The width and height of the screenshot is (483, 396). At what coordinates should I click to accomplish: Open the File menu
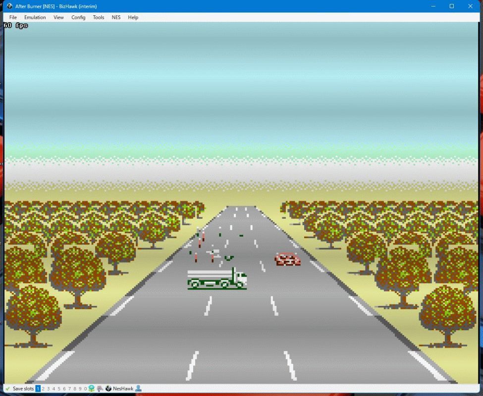click(13, 17)
